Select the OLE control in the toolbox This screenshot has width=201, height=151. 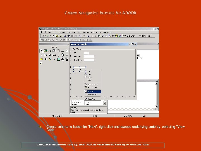point(67,59)
